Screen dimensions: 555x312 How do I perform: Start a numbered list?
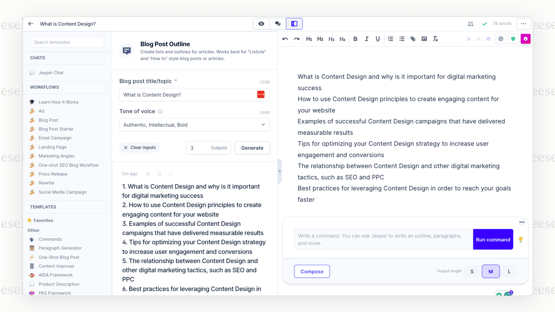(390, 39)
